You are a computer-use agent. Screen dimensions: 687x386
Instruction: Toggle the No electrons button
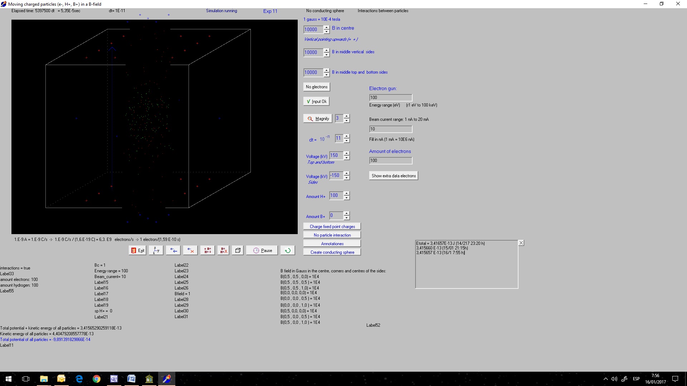317,87
